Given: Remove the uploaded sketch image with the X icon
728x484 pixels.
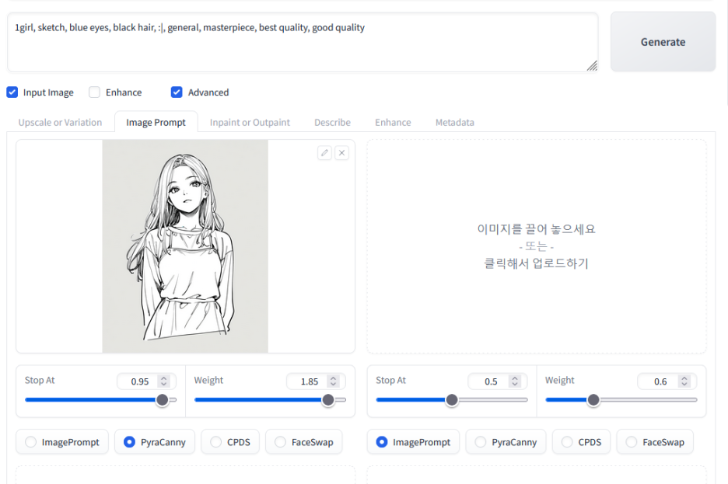Looking at the screenshot, I should pos(341,152).
